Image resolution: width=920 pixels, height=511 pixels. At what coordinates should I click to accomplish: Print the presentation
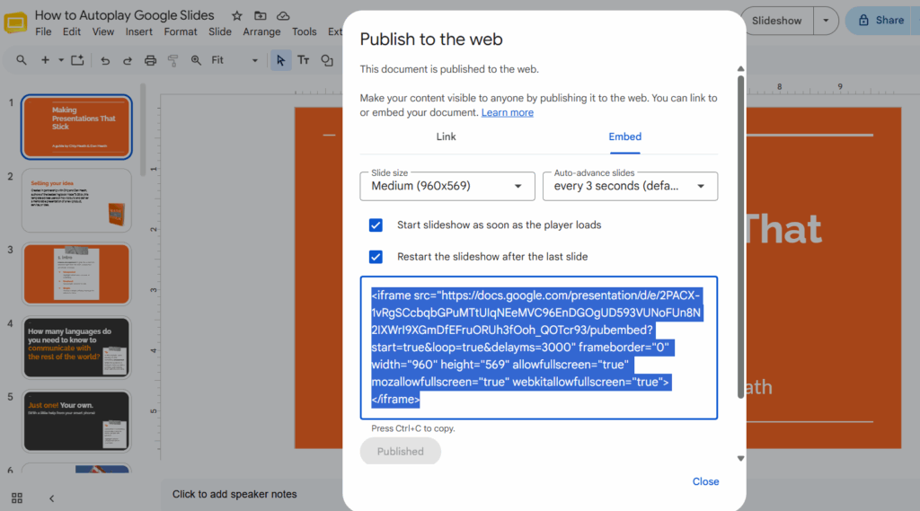[150, 60]
